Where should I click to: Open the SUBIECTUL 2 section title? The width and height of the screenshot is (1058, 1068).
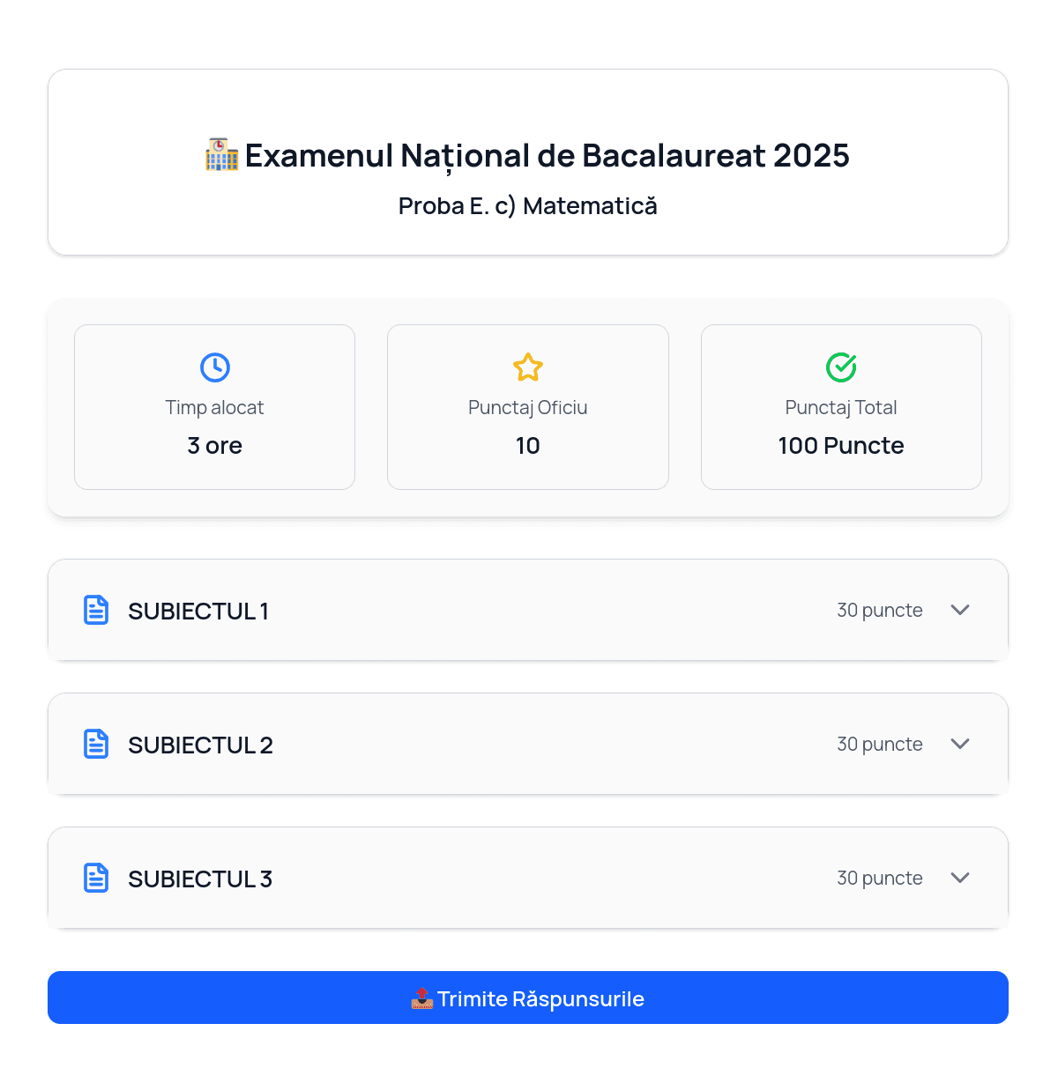coord(200,745)
